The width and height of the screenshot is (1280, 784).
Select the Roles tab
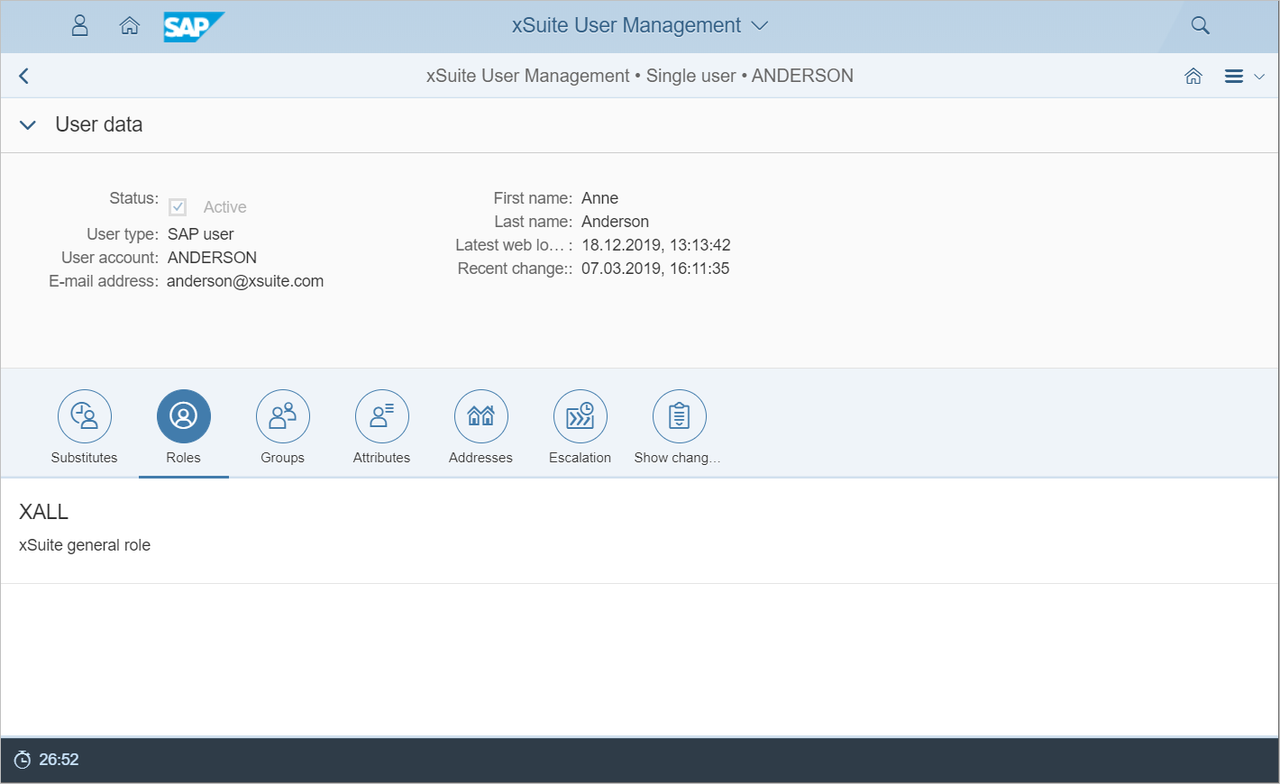click(x=184, y=428)
